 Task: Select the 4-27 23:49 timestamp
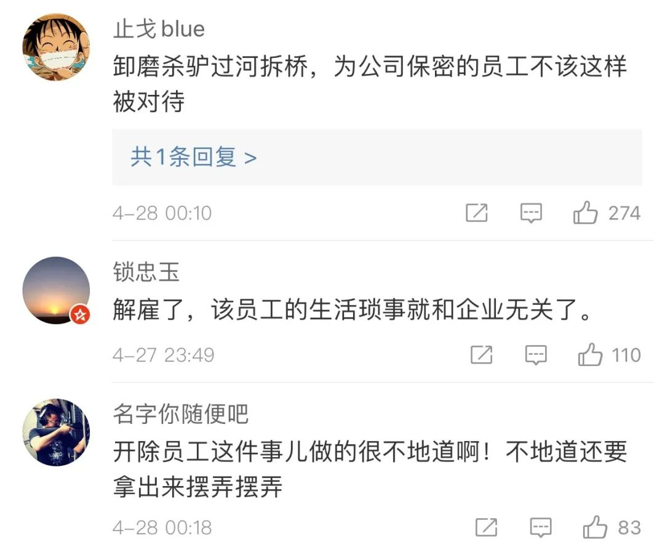pos(163,355)
